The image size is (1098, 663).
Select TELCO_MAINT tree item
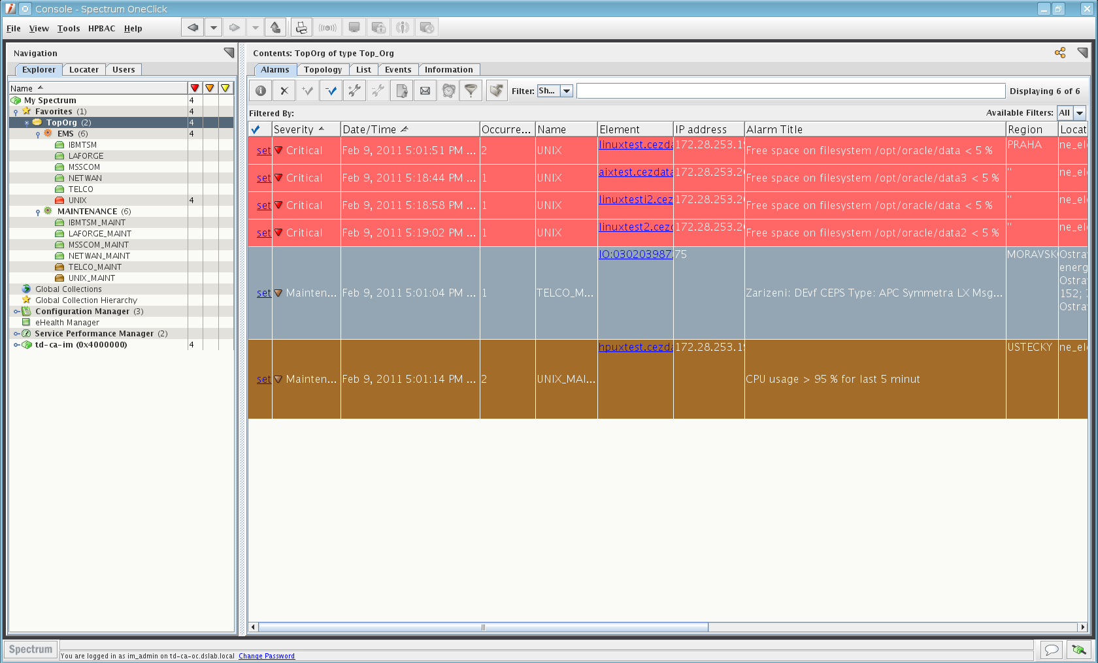[95, 267]
